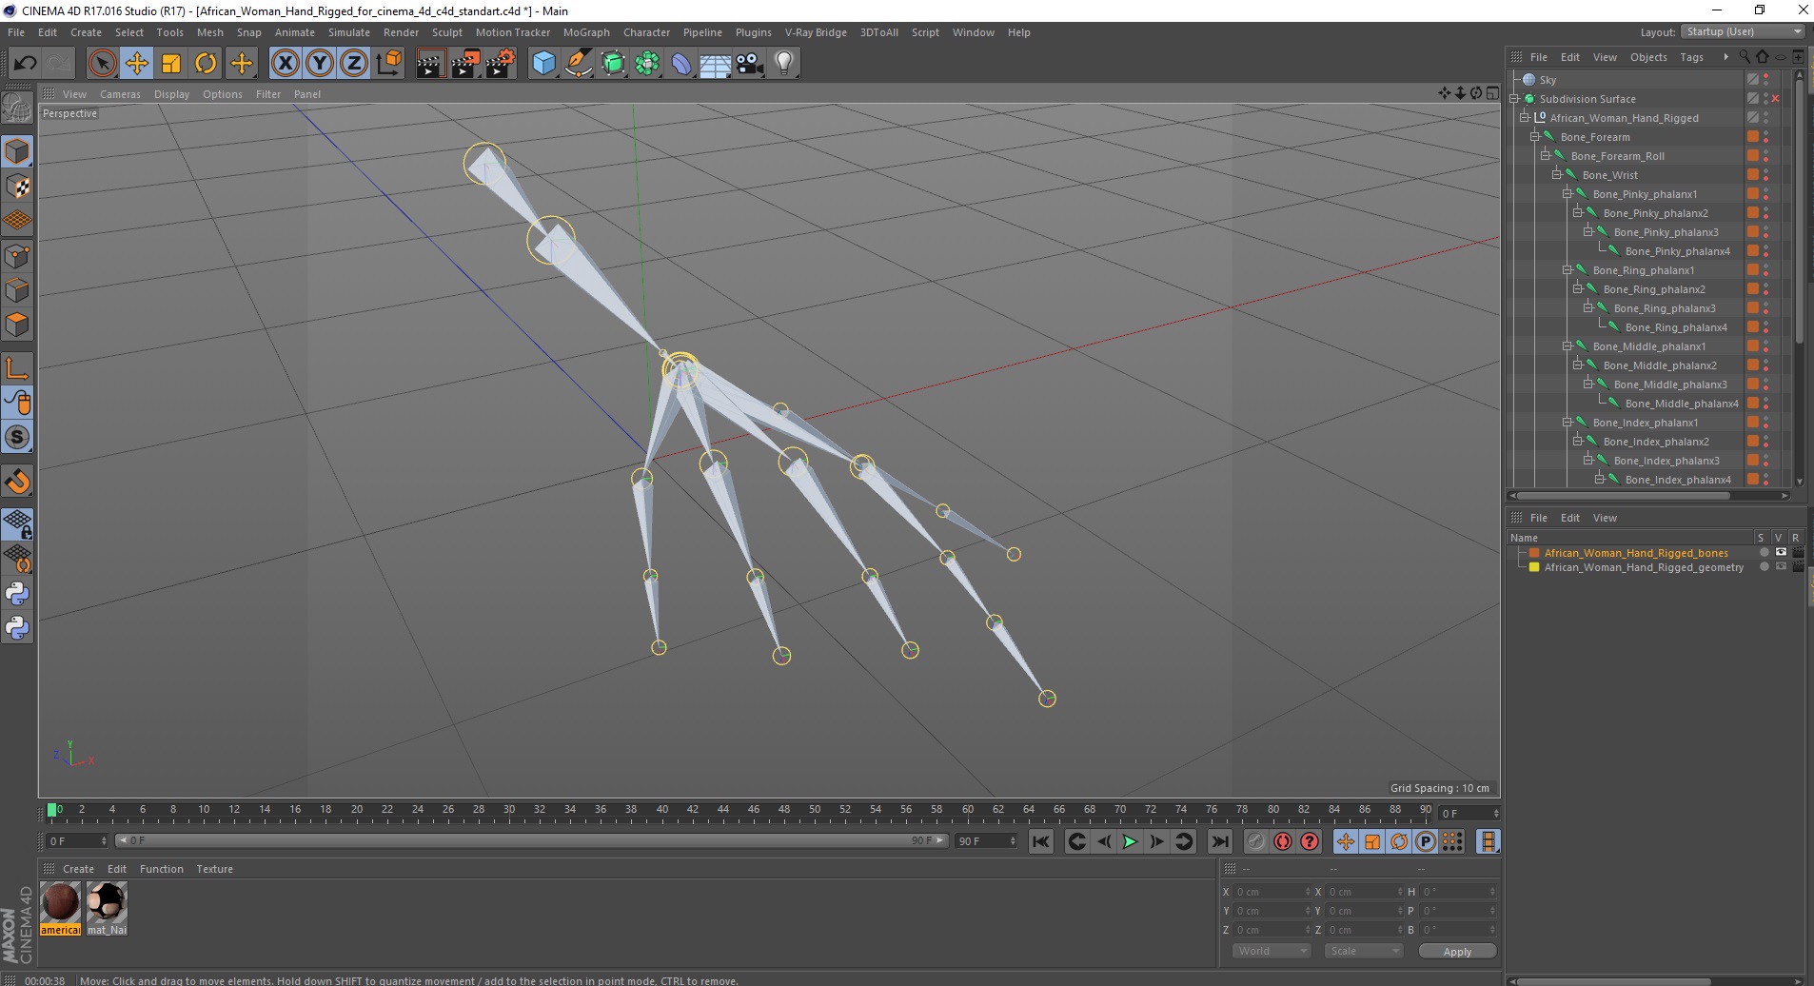Image resolution: width=1814 pixels, height=986 pixels.
Task: Collapse Bone_Middle_phalanx1 node
Action: [1567, 346]
